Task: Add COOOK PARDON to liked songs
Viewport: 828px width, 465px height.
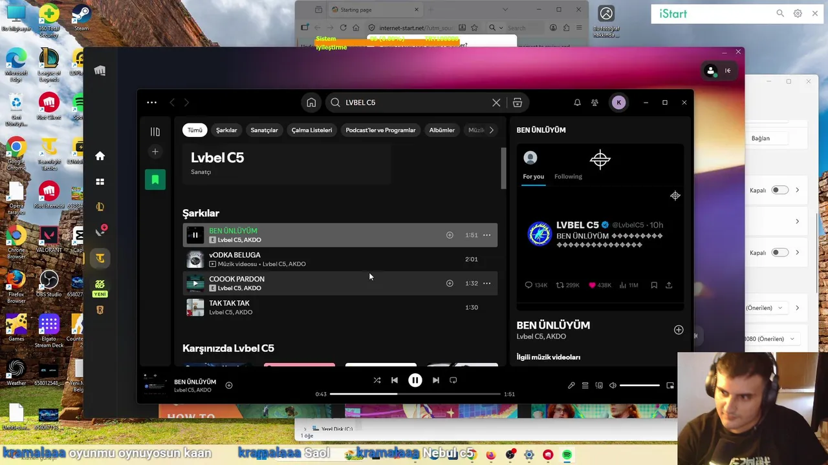Action: click(x=450, y=284)
